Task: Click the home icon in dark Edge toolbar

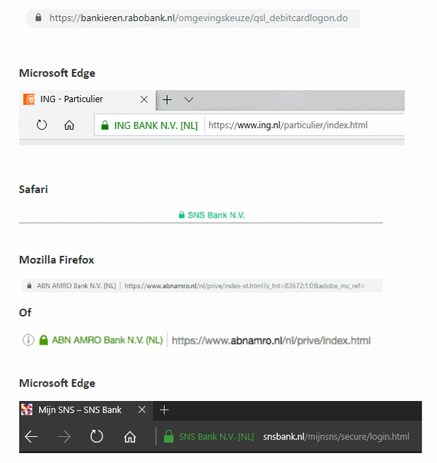Action: click(130, 436)
